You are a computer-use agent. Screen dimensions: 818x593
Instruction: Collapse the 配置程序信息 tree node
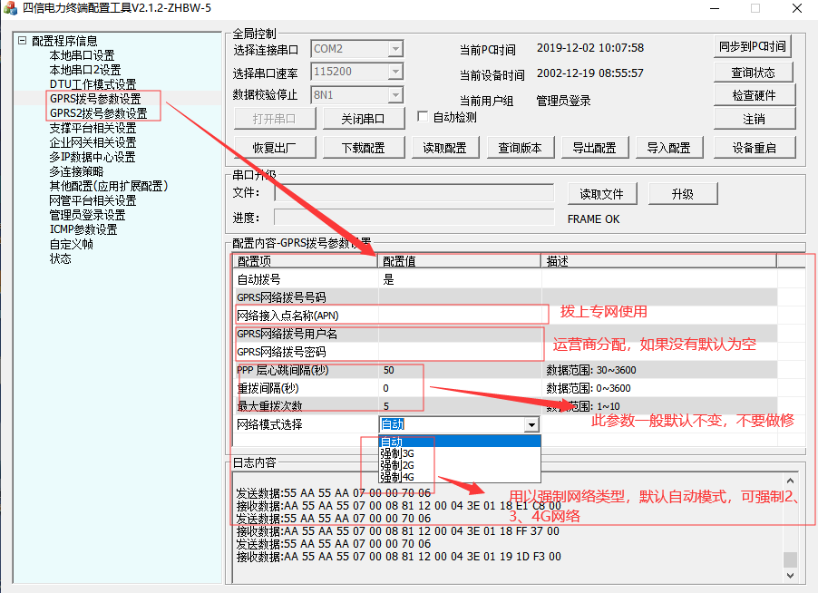click(x=22, y=40)
